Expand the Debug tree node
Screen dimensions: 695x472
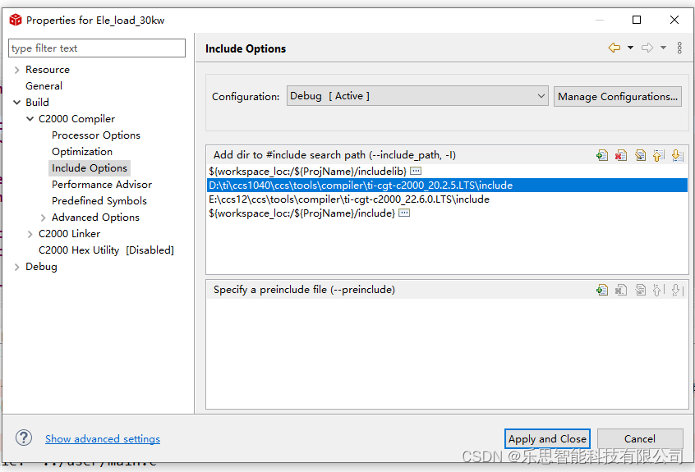click(x=17, y=267)
